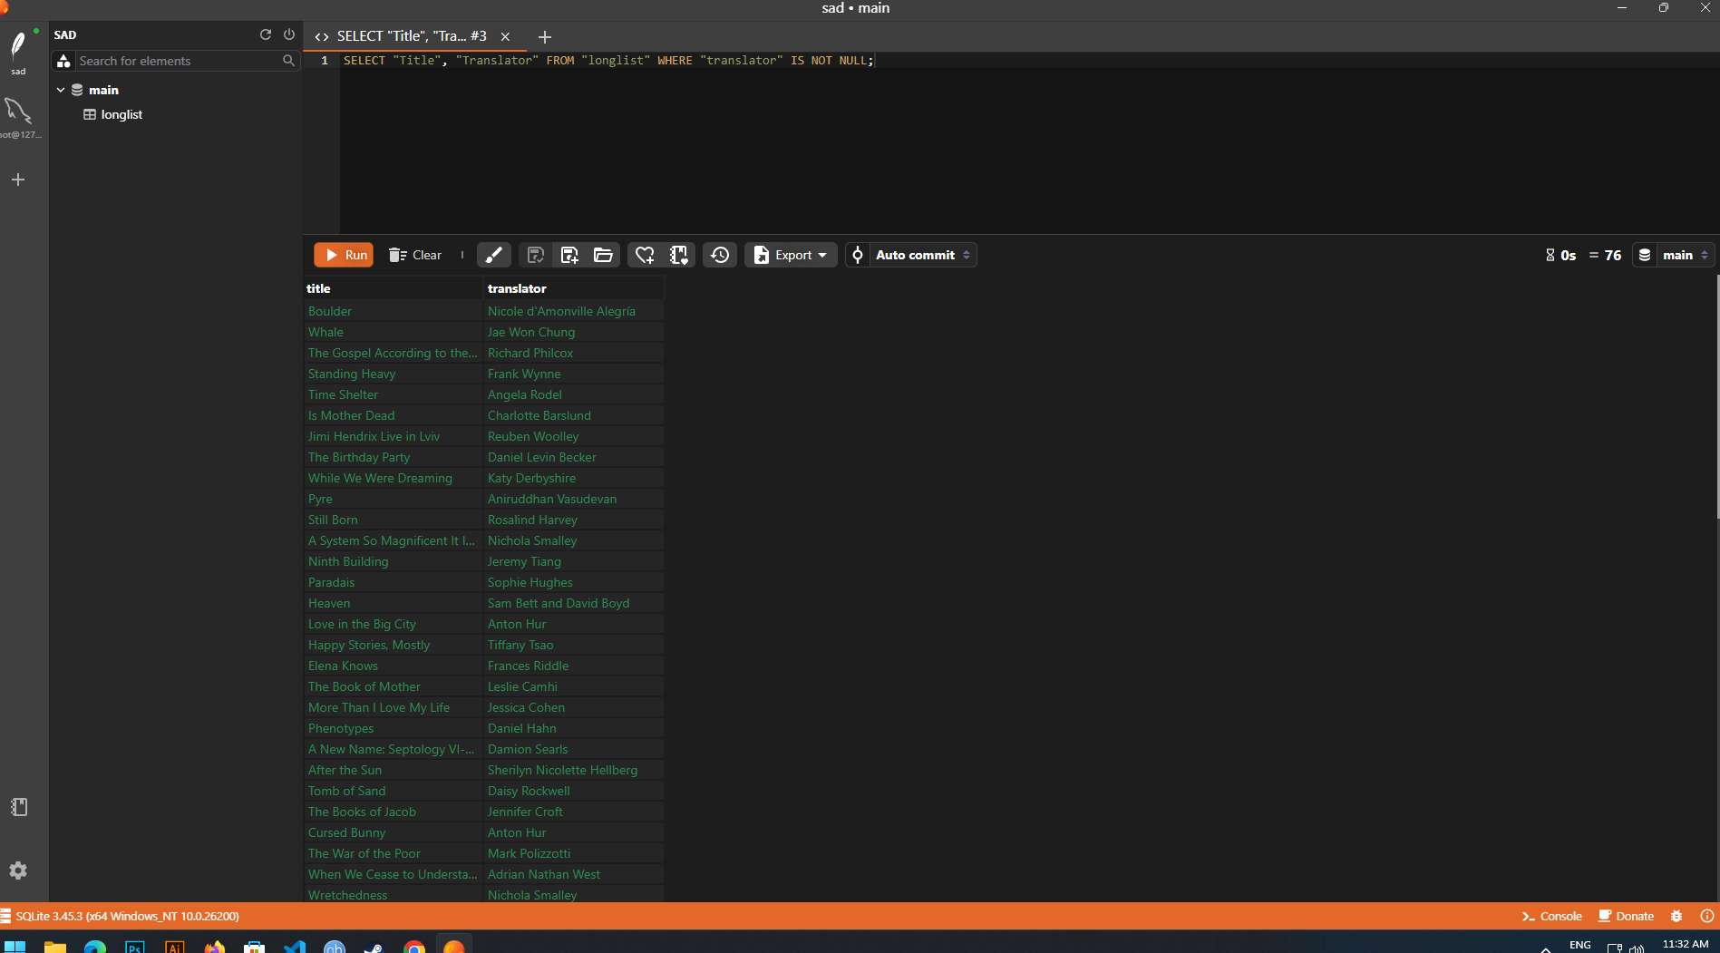This screenshot has width=1720, height=953.
Task: Click the save query as new file icon
Action: pos(569,255)
